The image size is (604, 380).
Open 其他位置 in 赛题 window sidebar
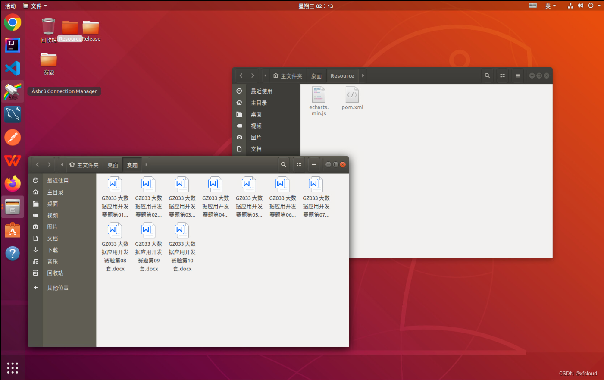(63, 288)
